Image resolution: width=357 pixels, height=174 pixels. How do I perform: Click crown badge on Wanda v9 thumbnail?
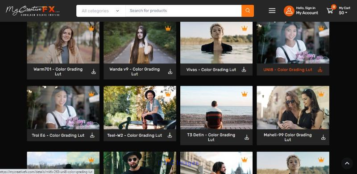click(168, 28)
